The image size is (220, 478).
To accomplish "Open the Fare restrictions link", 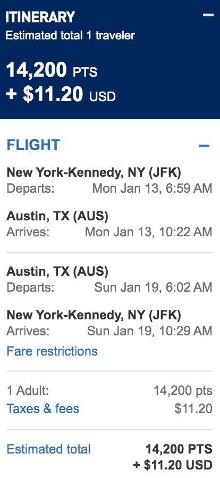I will pyautogui.click(x=52, y=351).
